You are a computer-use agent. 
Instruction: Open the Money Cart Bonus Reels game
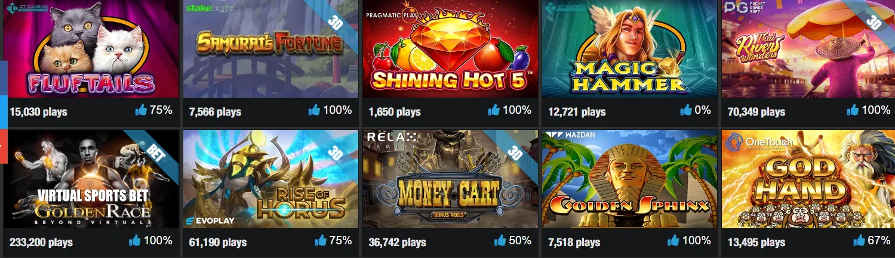[x=450, y=179]
